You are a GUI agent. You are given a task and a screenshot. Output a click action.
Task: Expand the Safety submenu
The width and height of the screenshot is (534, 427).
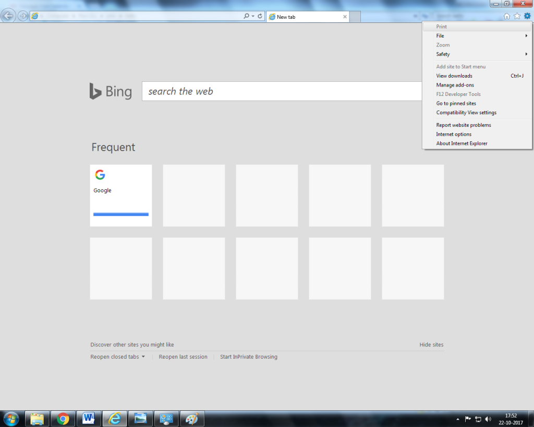coord(442,54)
